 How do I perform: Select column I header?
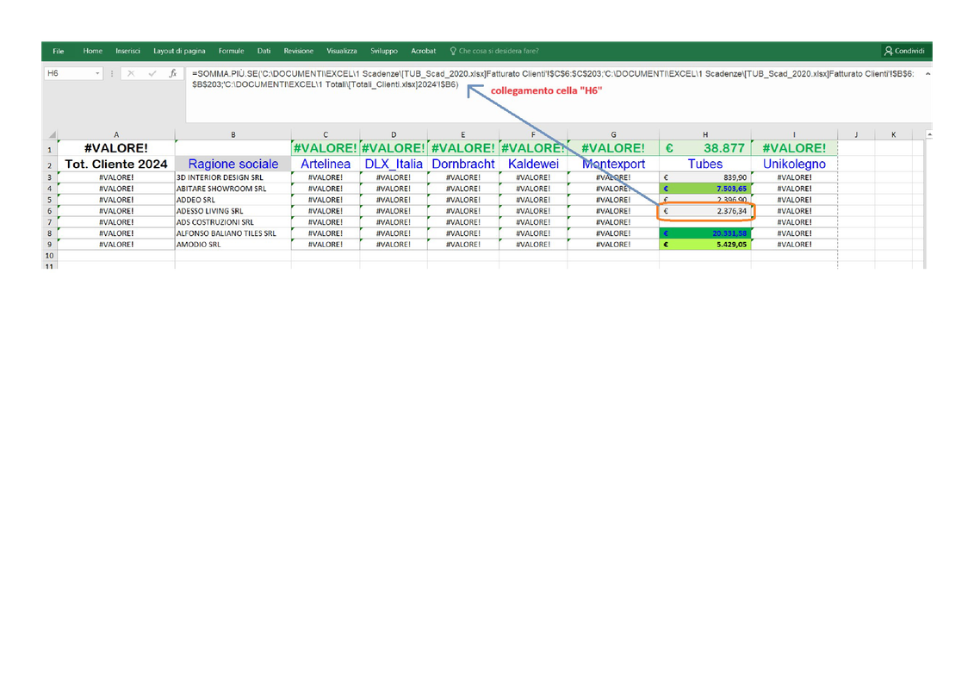[794, 134]
